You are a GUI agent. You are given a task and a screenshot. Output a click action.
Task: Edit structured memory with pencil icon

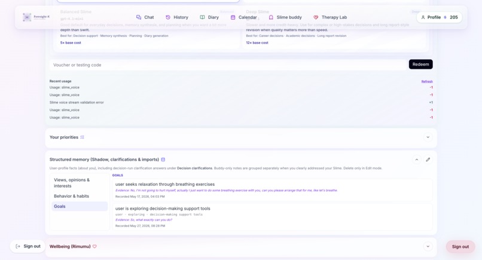click(x=428, y=160)
